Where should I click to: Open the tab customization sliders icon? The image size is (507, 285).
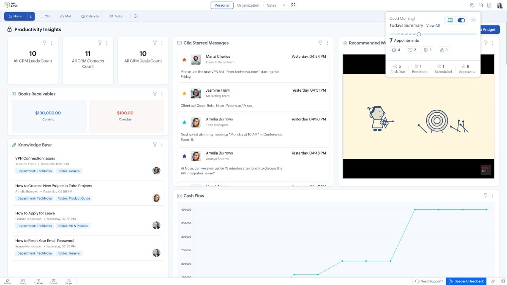[136, 16]
